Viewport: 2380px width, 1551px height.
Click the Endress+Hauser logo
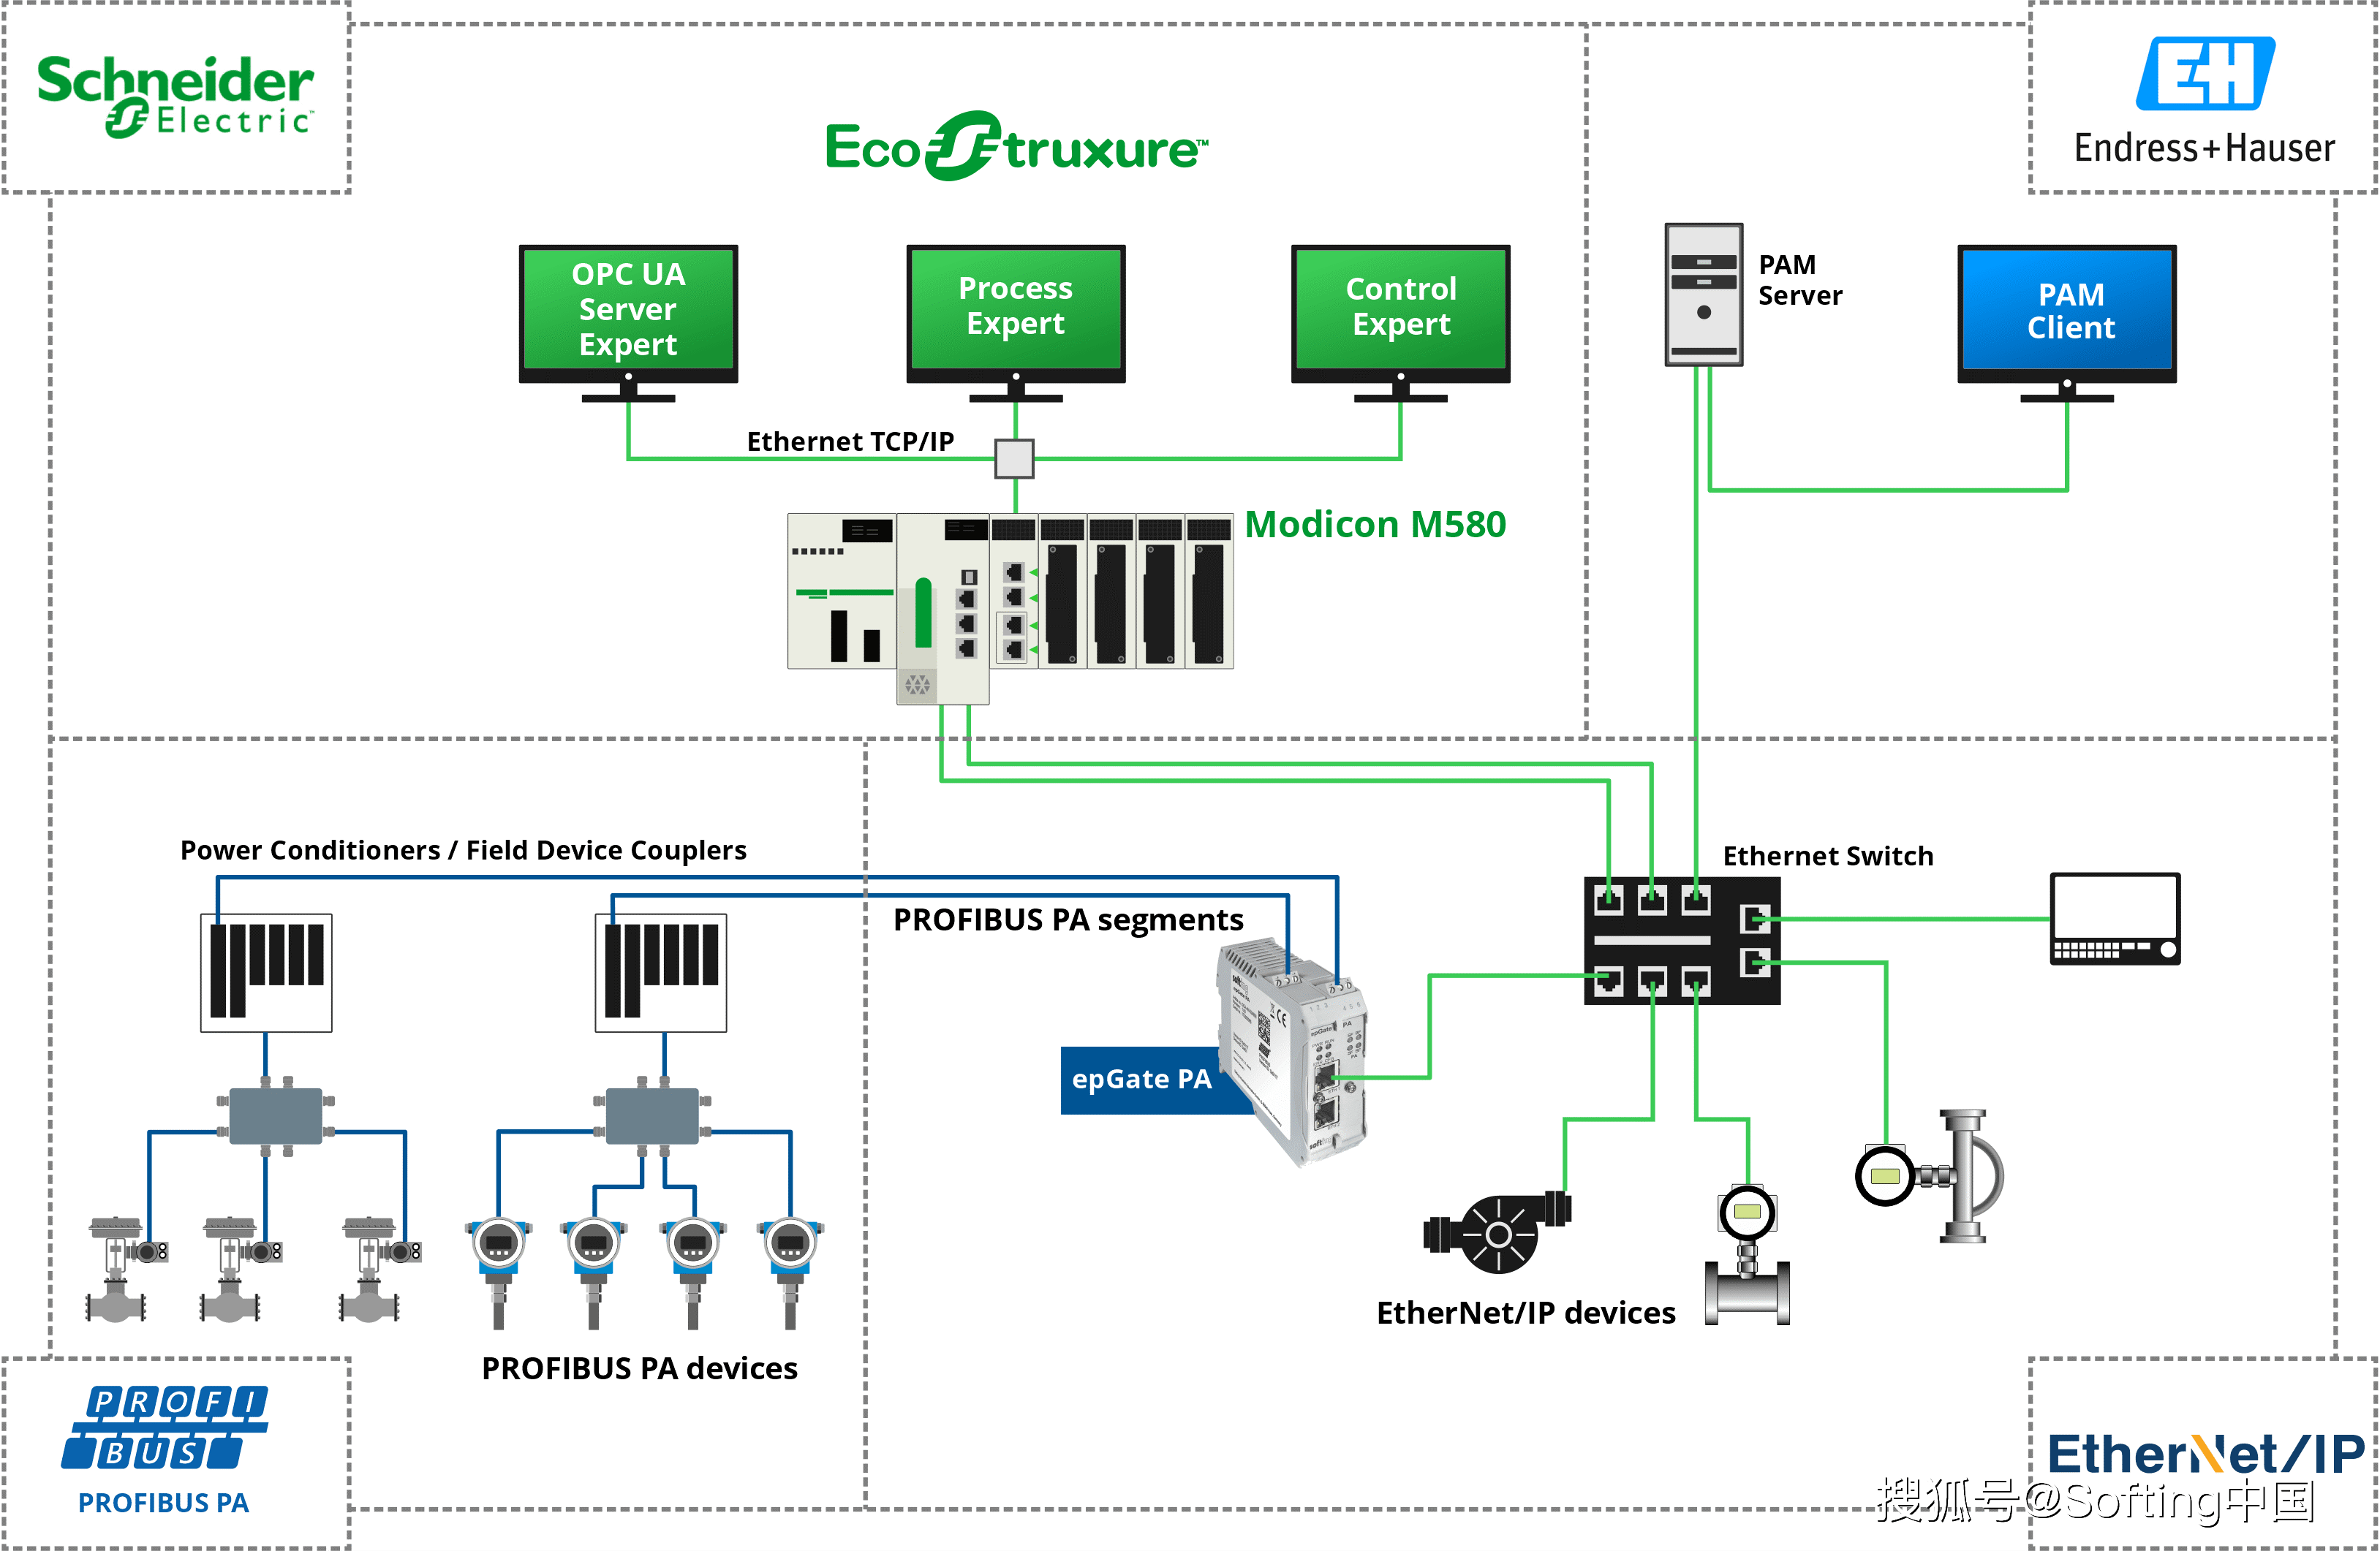point(2205,102)
